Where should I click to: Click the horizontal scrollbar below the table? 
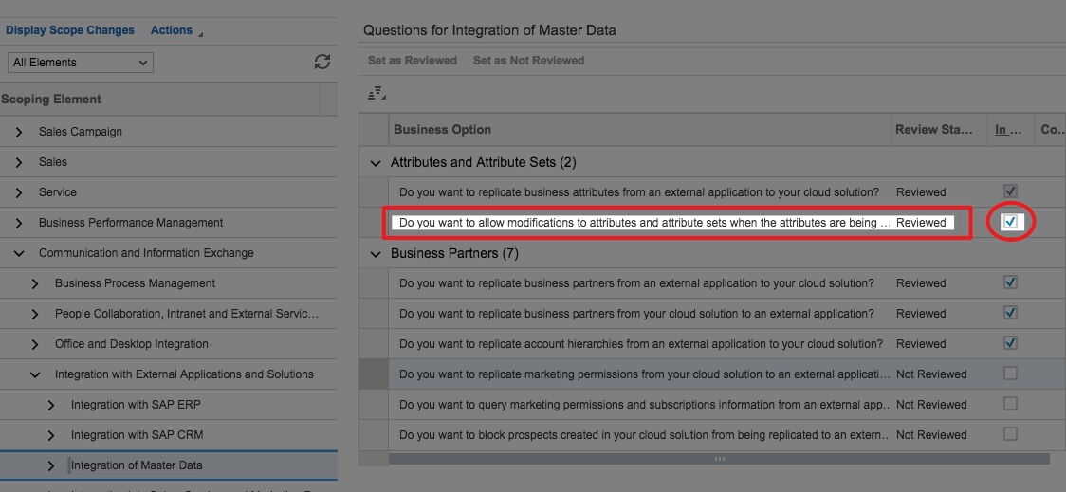tap(719, 459)
